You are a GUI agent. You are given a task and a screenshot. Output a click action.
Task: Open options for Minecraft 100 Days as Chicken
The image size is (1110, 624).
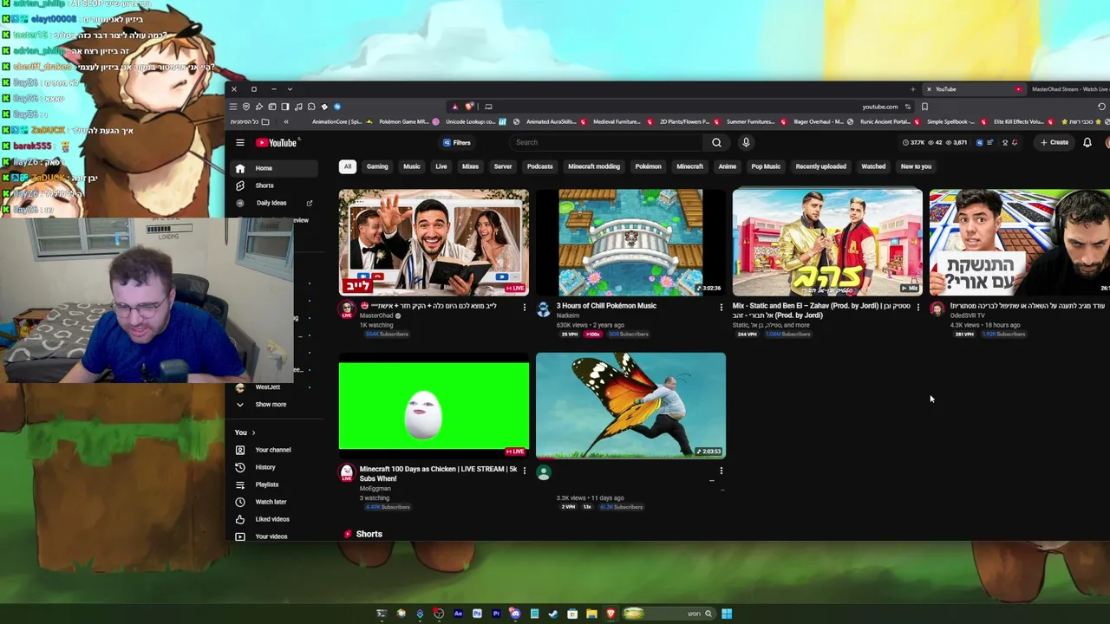pyautogui.click(x=524, y=471)
